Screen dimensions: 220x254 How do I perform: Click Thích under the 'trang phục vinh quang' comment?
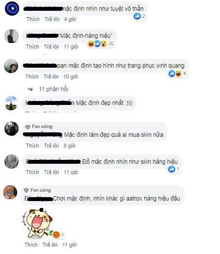click(x=32, y=76)
